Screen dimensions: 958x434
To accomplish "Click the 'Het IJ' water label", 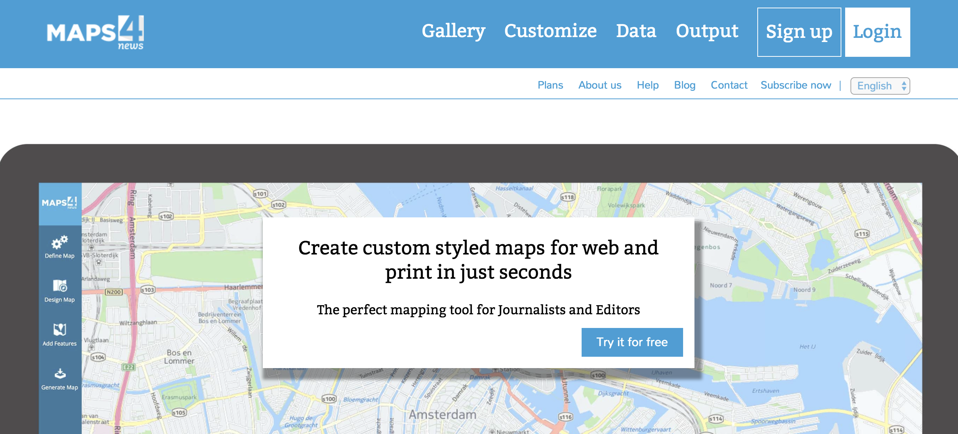I will coord(807,347).
